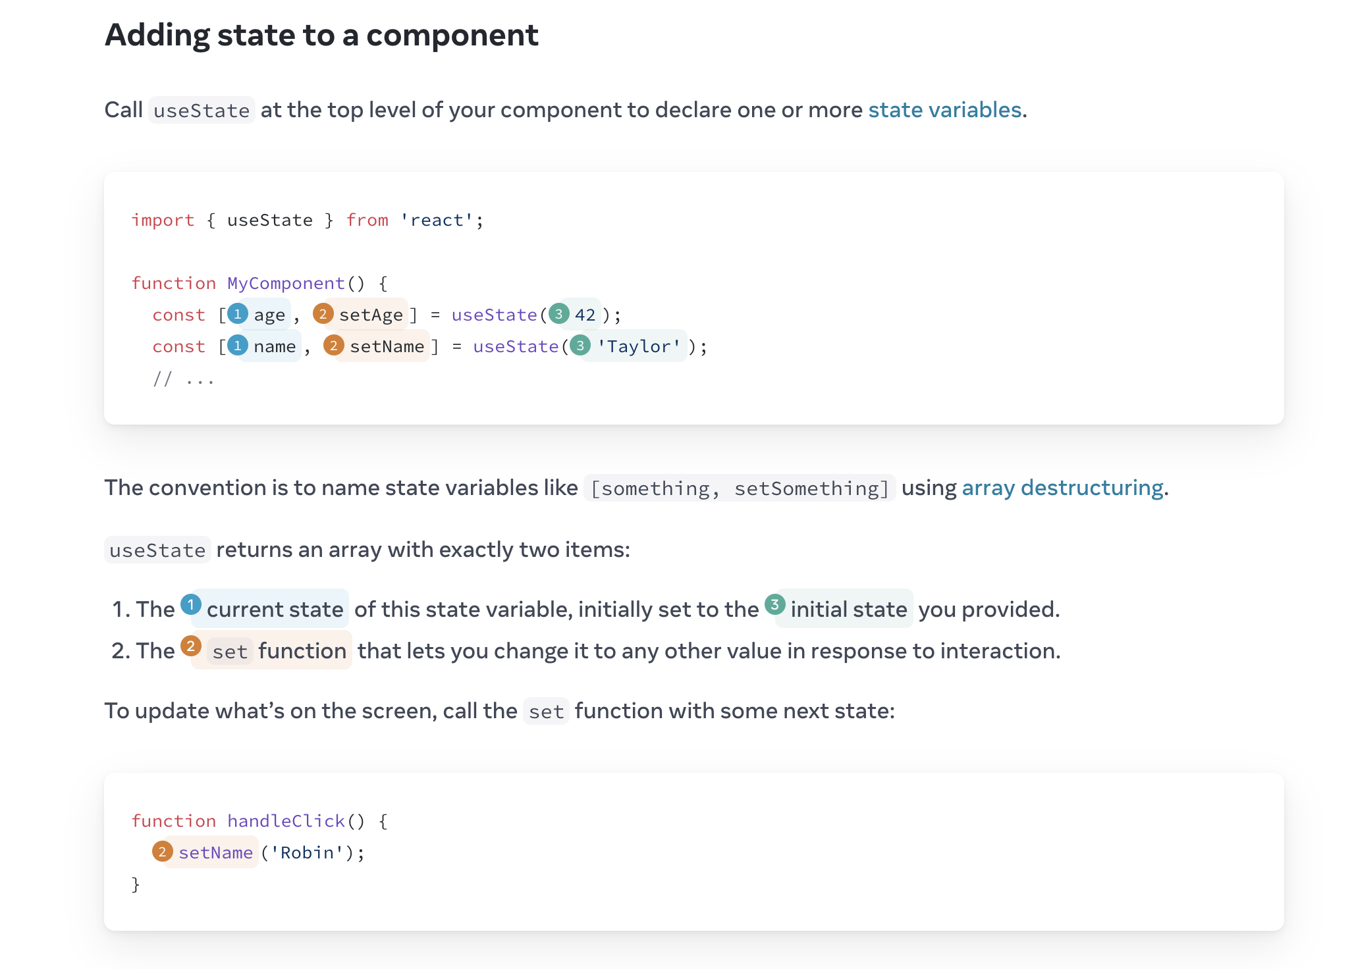This screenshot has width=1354, height=969.
Task: Open the state variables link
Action: (x=944, y=110)
